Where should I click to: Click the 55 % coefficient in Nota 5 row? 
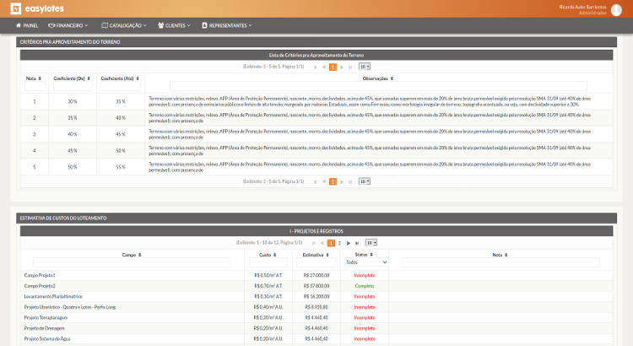121,167
